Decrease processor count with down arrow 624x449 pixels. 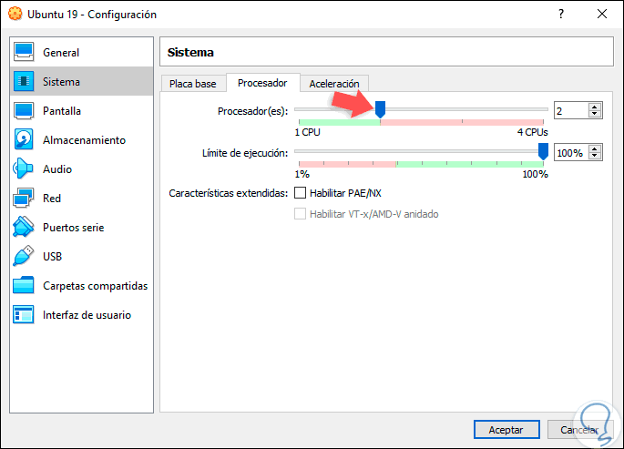[x=595, y=114]
